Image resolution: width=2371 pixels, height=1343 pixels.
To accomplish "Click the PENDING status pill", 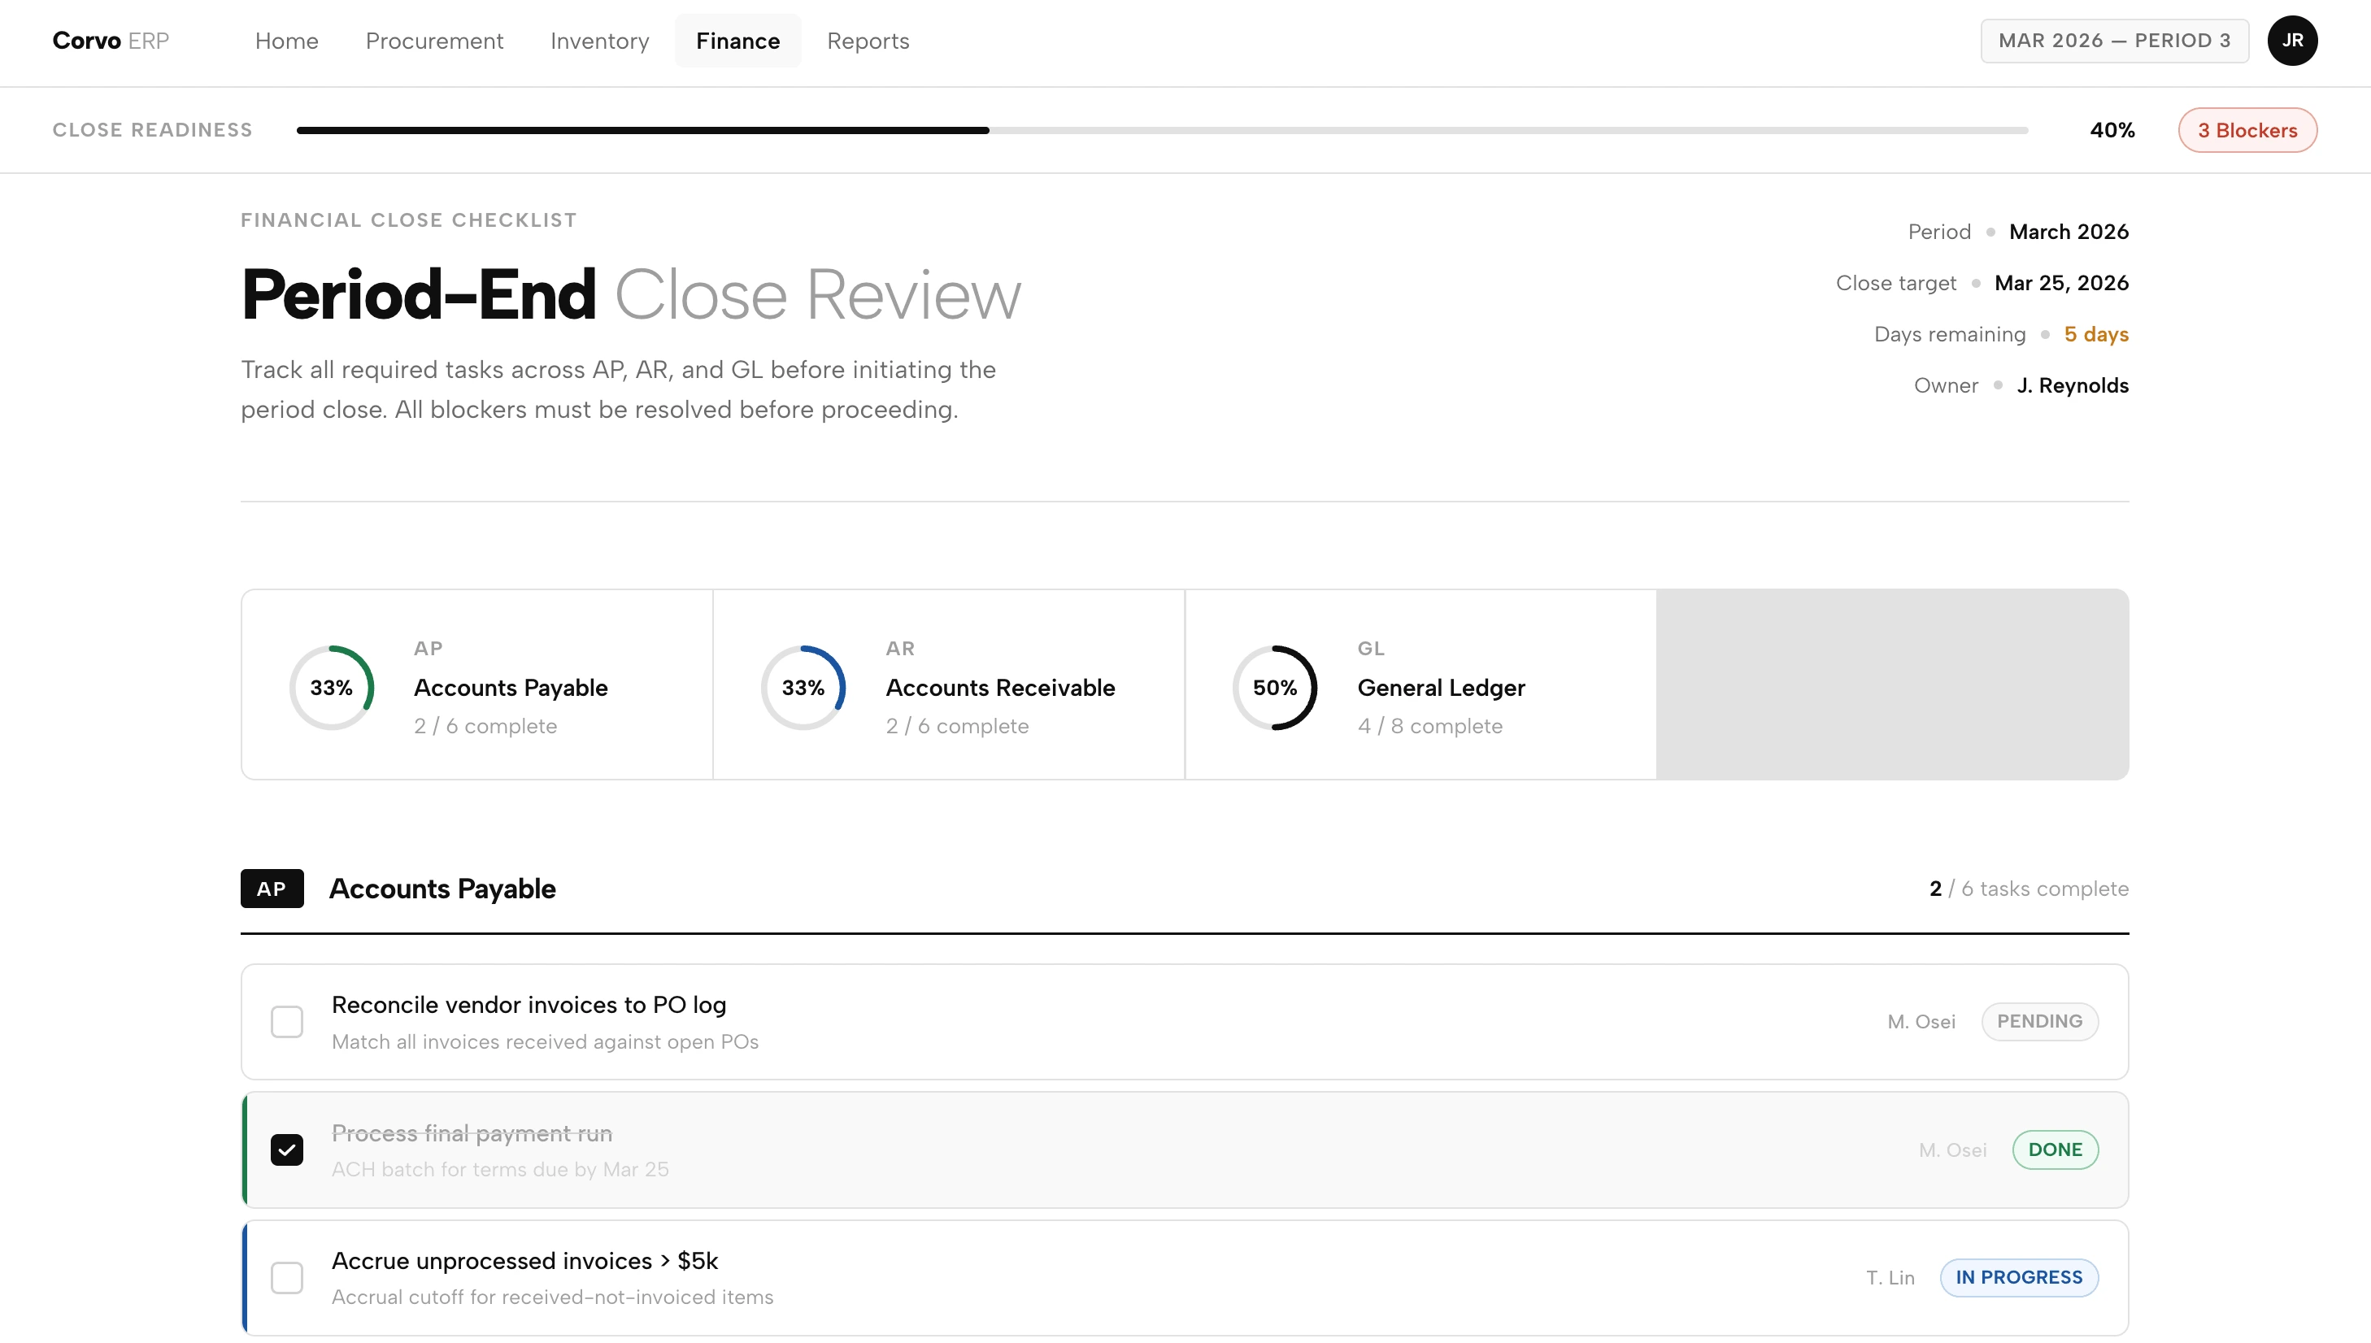I will [2040, 1021].
